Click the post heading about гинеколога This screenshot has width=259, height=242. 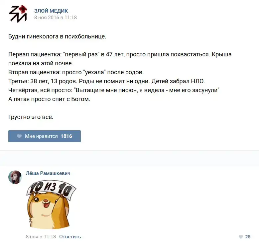57,36
